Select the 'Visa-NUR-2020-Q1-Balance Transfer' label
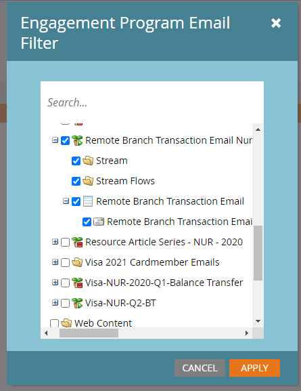Viewport: 301px width, 391px height. click(164, 283)
